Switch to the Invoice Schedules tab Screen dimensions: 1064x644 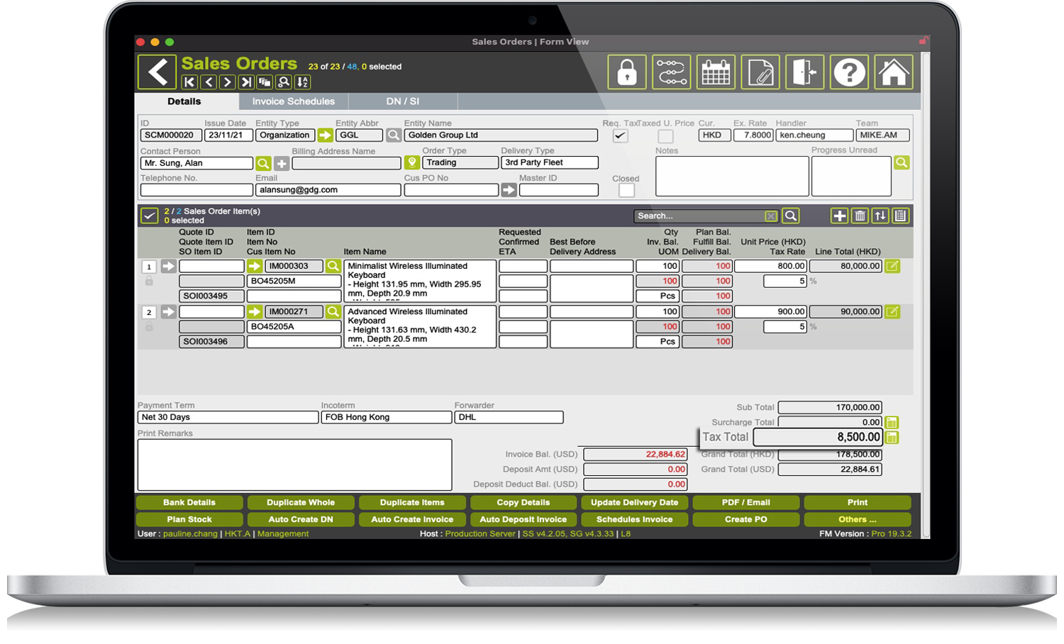[x=293, y=101]
